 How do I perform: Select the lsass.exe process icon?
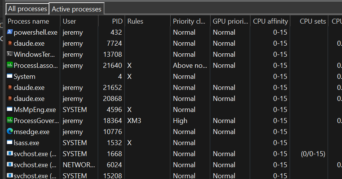click(10, 142)
